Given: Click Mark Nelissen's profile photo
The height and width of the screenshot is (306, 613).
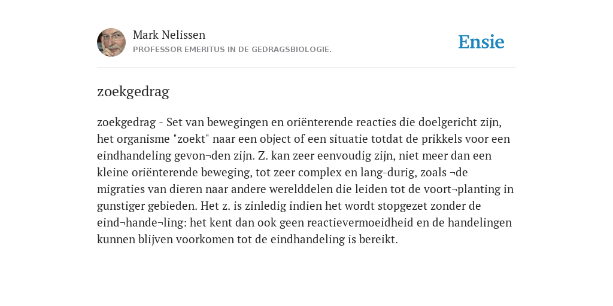Looking at the screenshot, I should (111, 42).
